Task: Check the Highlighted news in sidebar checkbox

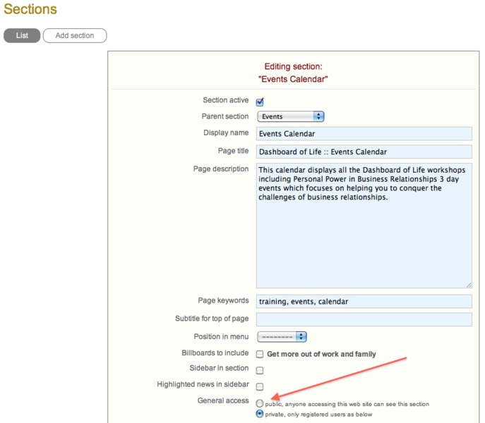Action: pos(260,386)
